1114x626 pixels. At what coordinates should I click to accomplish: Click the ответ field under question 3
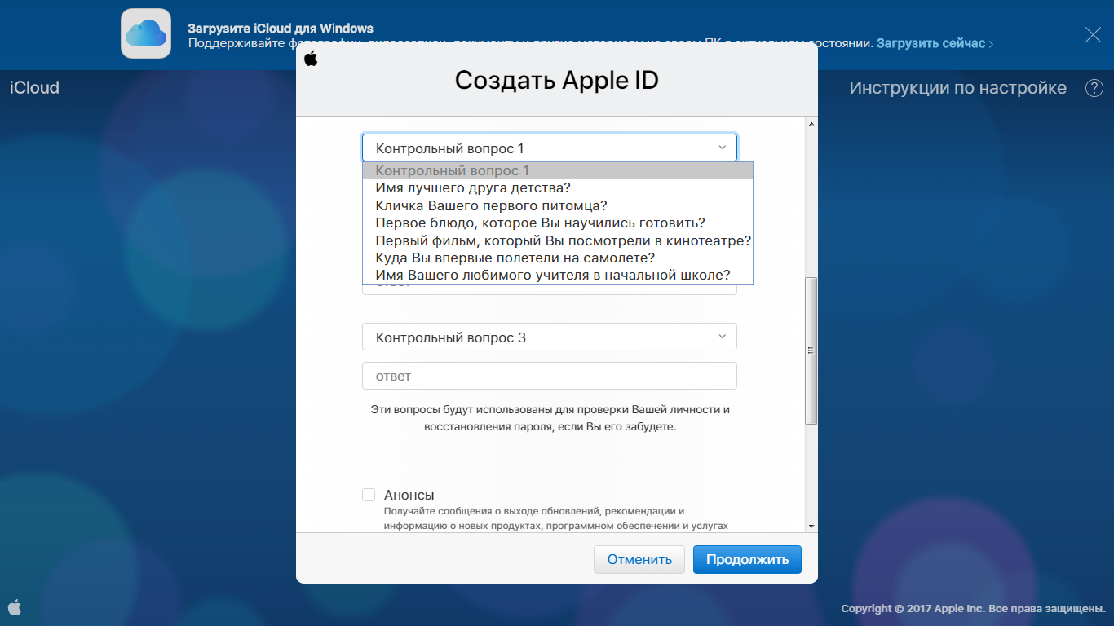point(550,376)
